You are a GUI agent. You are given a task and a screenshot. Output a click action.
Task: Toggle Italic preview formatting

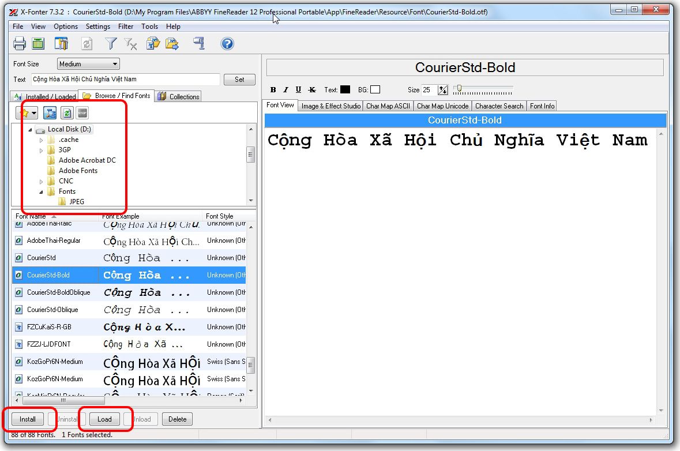(x=285, y=90)
